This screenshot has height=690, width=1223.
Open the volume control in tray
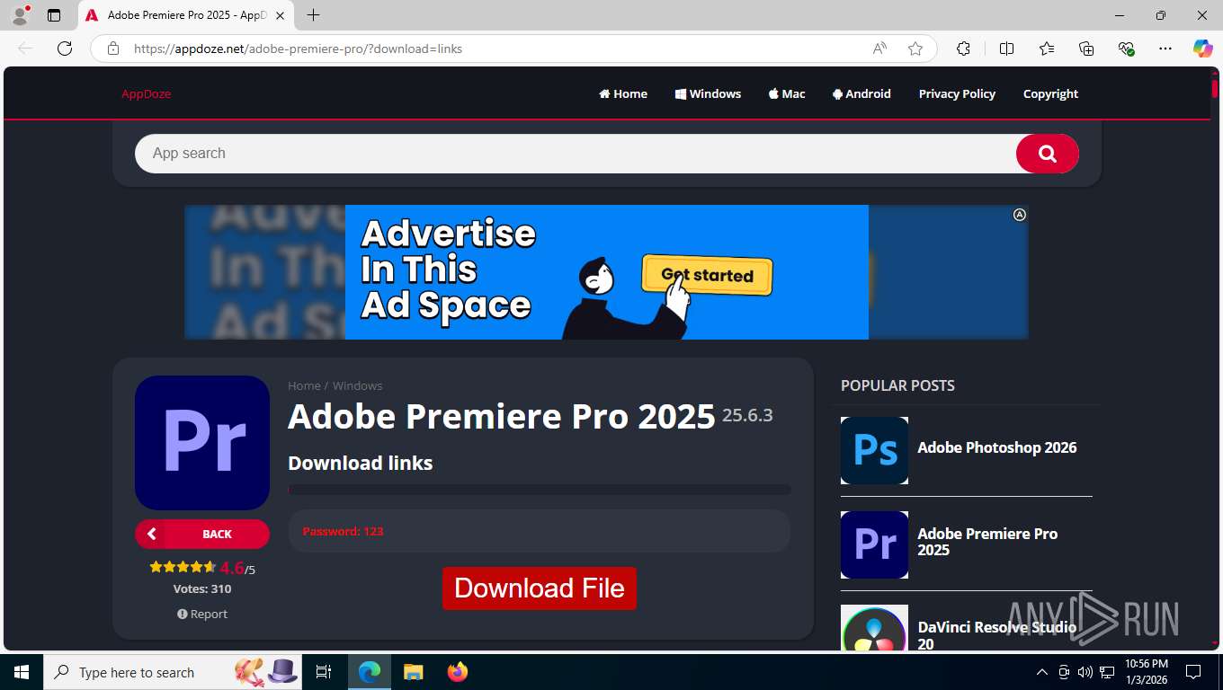tap(1085, 672)
